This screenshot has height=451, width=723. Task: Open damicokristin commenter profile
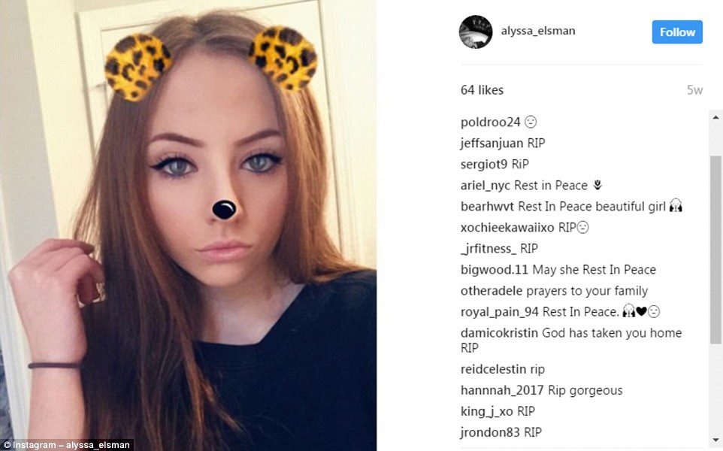click(499, 333)
